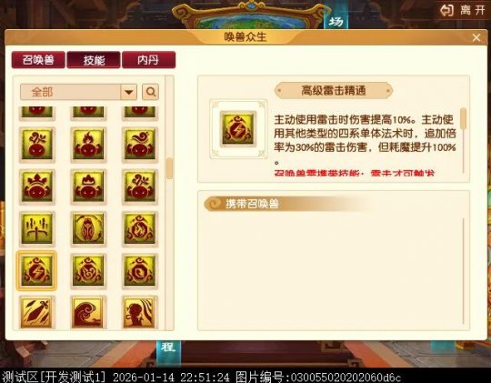Pick the cicada beetle skill icon
The width and height of the screenshot is (491, 383).
click(88, 228)
